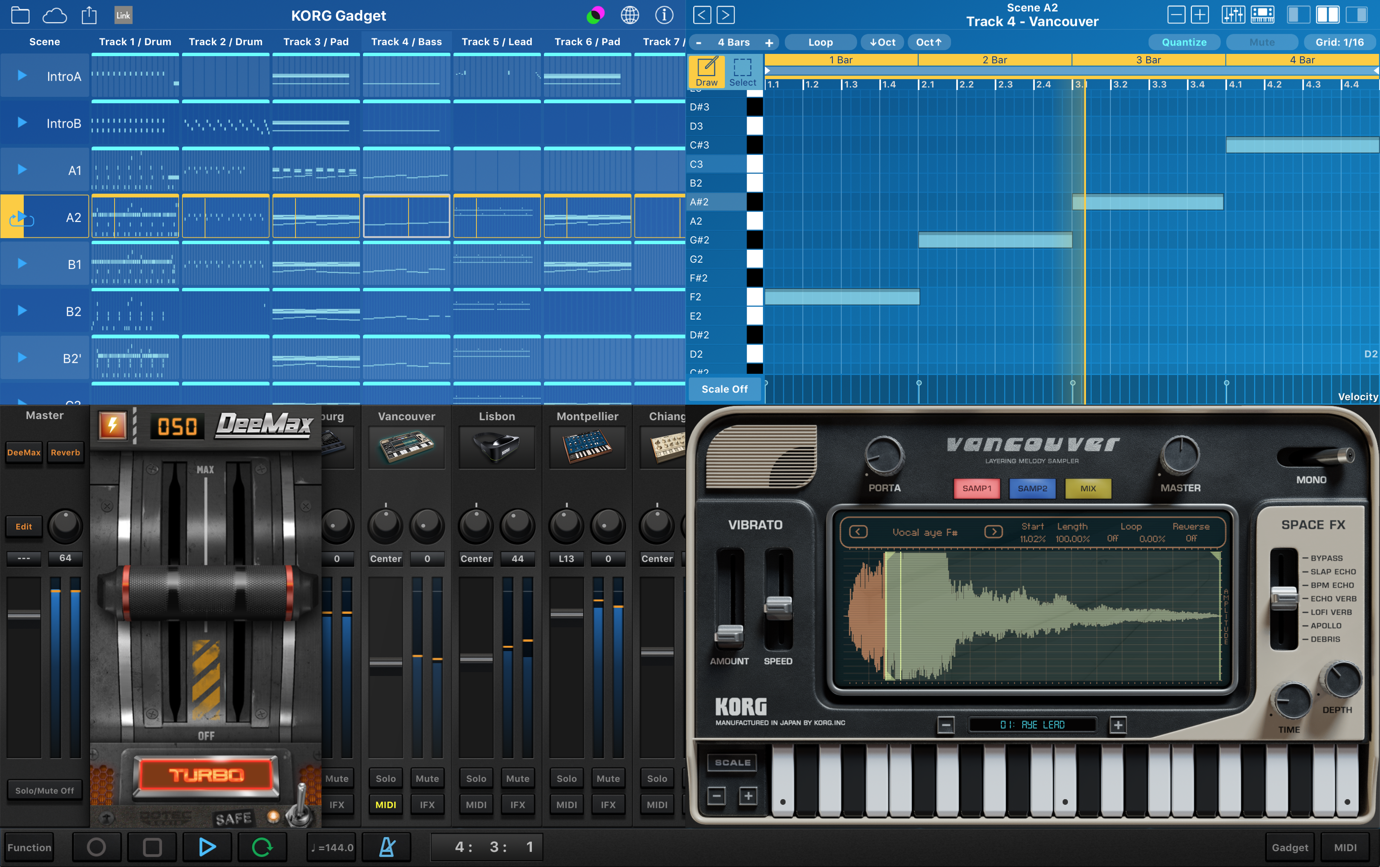Viewport: 1380px width, 867px height.
Task: Switch to split layout icon
Action: click(1327, 15)
